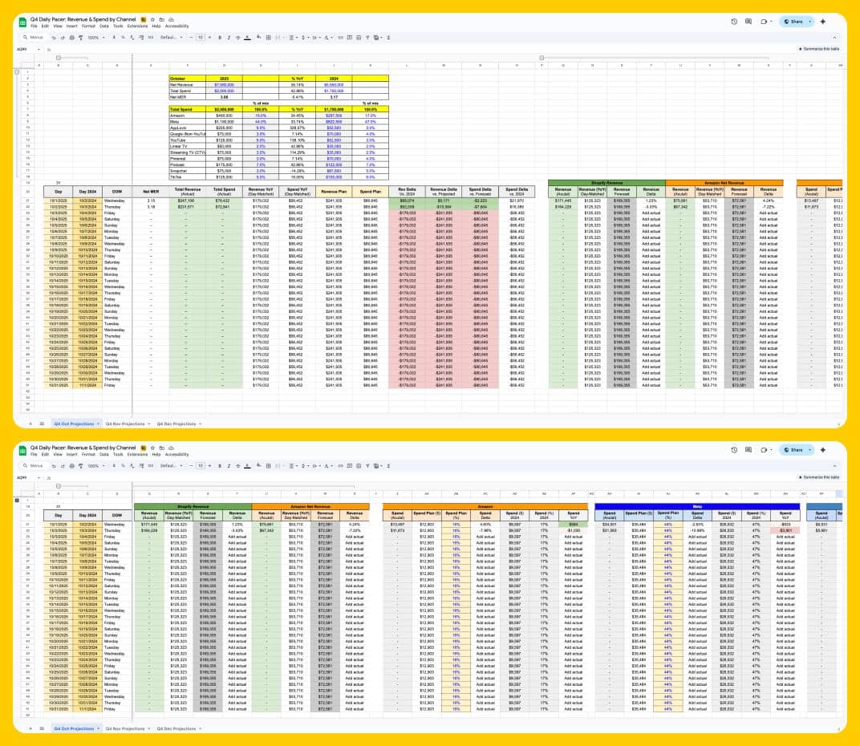Click paint format icon in the top toolbar
Viewport: 860px width, 746px height.
[79, 37]
